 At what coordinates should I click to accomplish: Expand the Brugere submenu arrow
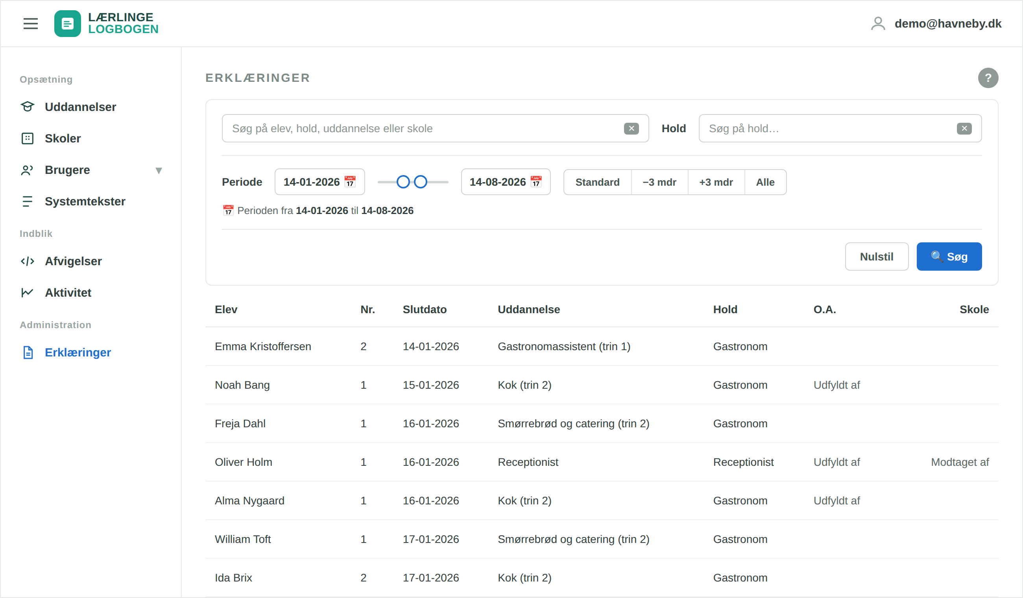159,170
